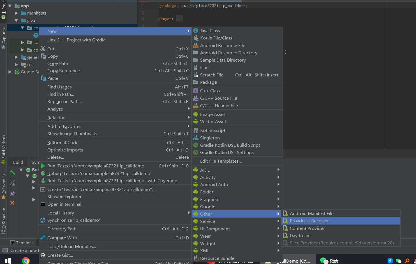Click the Singleton icon
416x264 pixels.
tap(196, 138)
